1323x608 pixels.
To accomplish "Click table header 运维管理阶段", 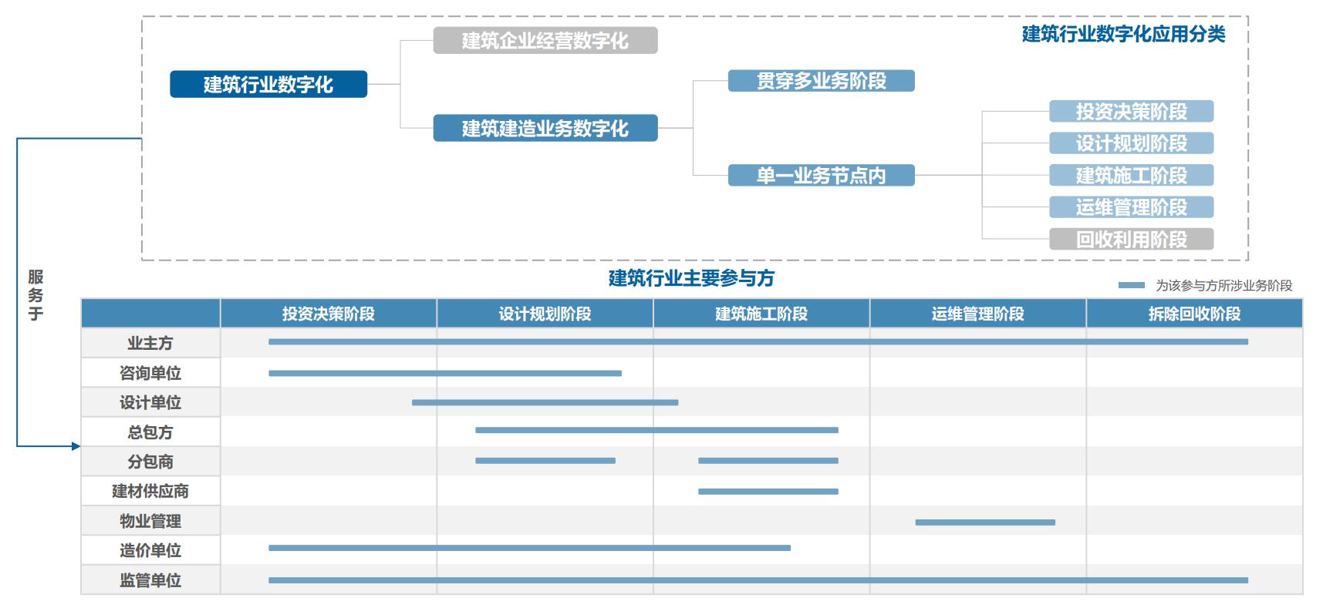I will click(978, 314).
